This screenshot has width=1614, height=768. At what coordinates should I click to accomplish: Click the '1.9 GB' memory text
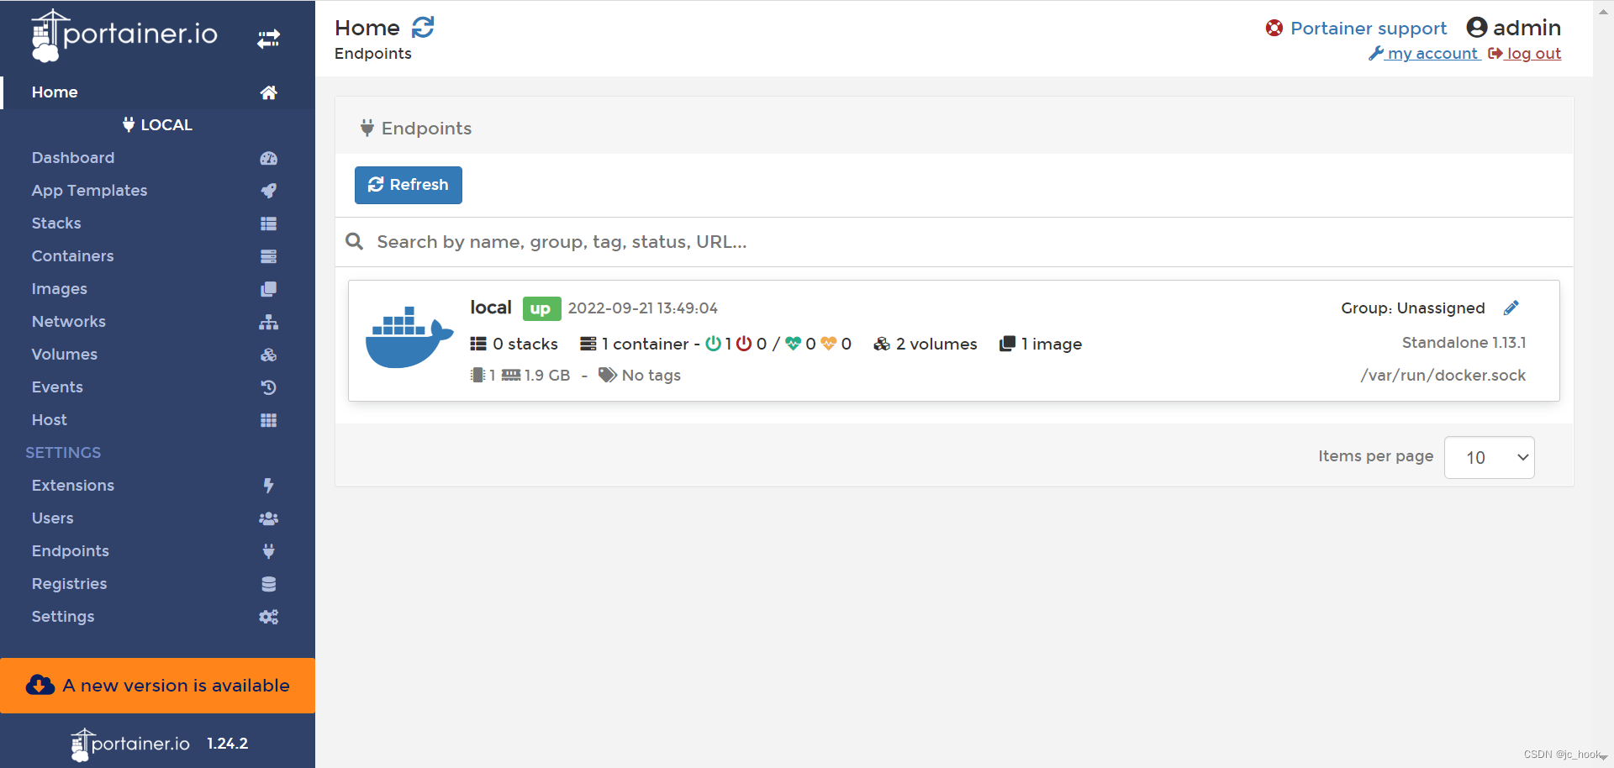(x=547, y=376)
